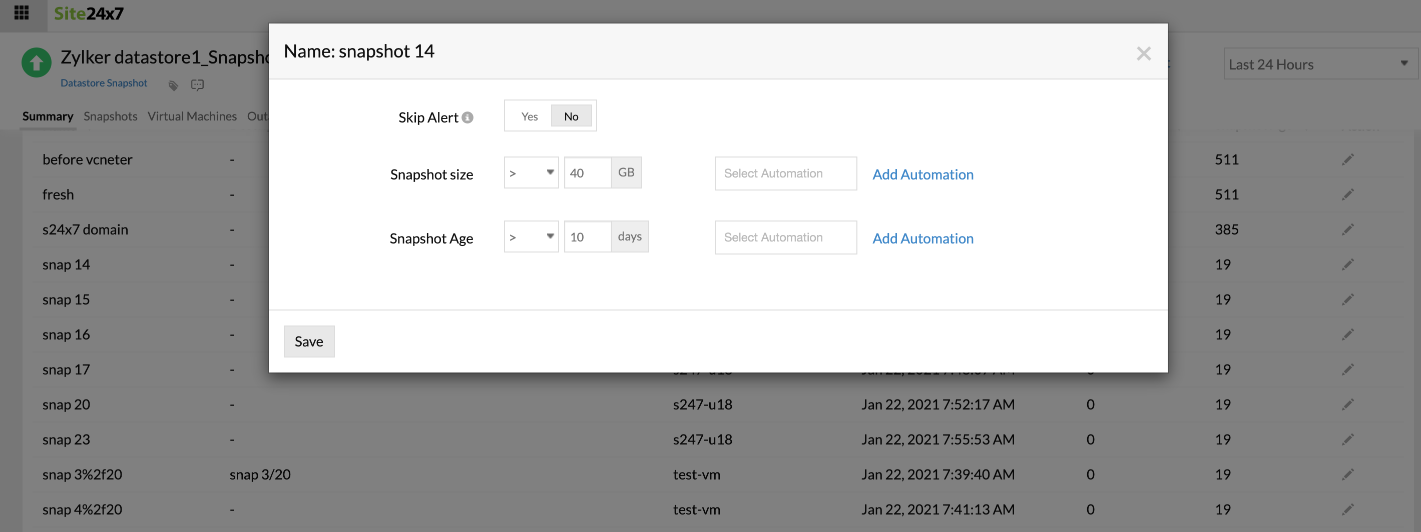Open the Virtual Machines tab
The height and width of the screenshot is (532, 1421).
click(x=192, y=116)
